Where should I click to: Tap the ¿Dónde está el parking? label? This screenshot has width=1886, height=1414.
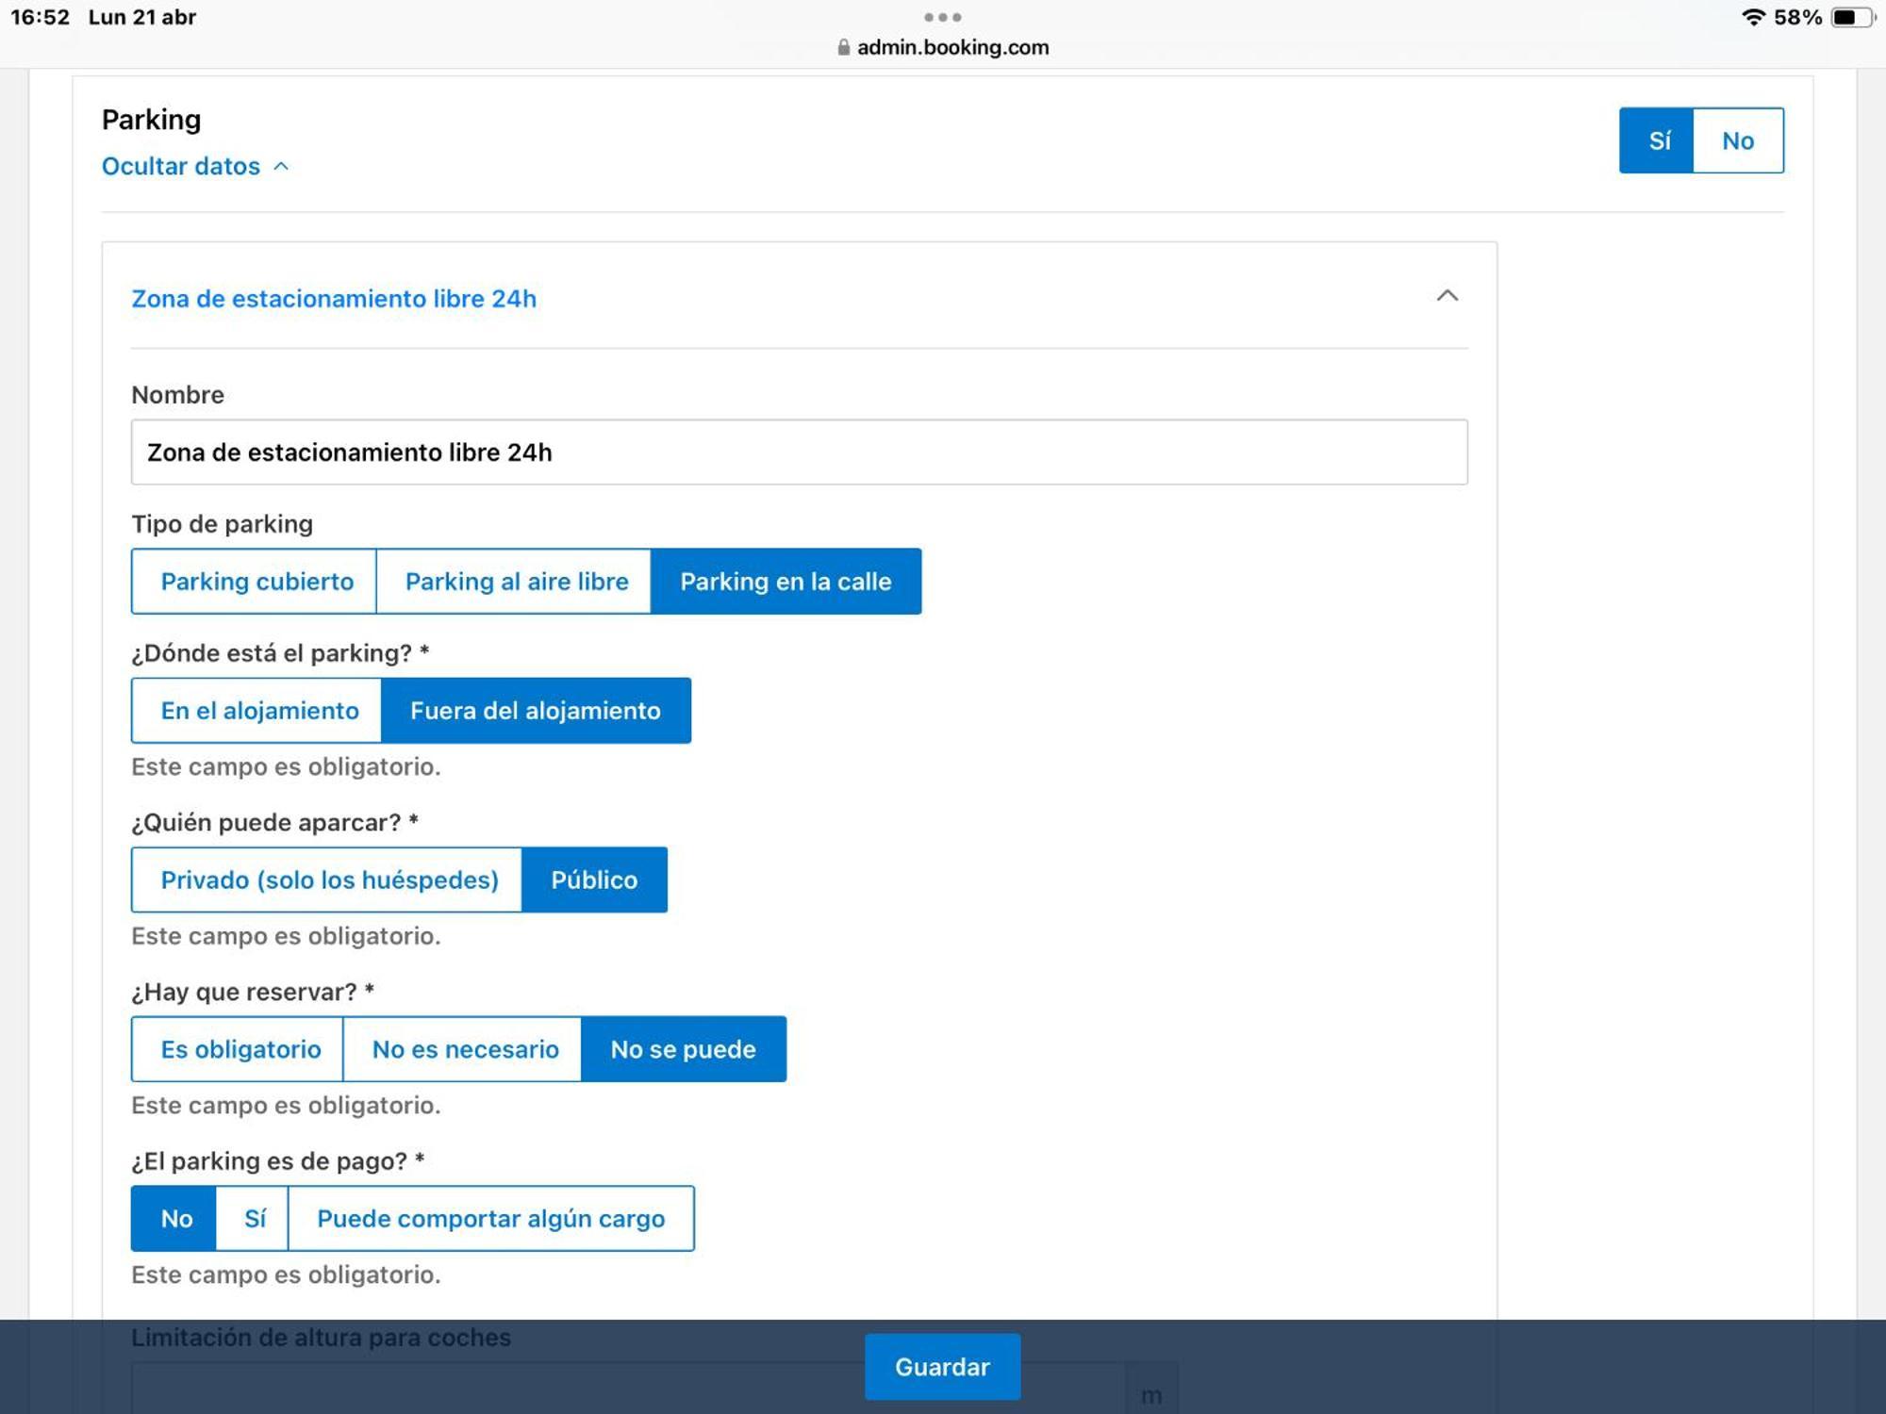(x=280, y=653)
